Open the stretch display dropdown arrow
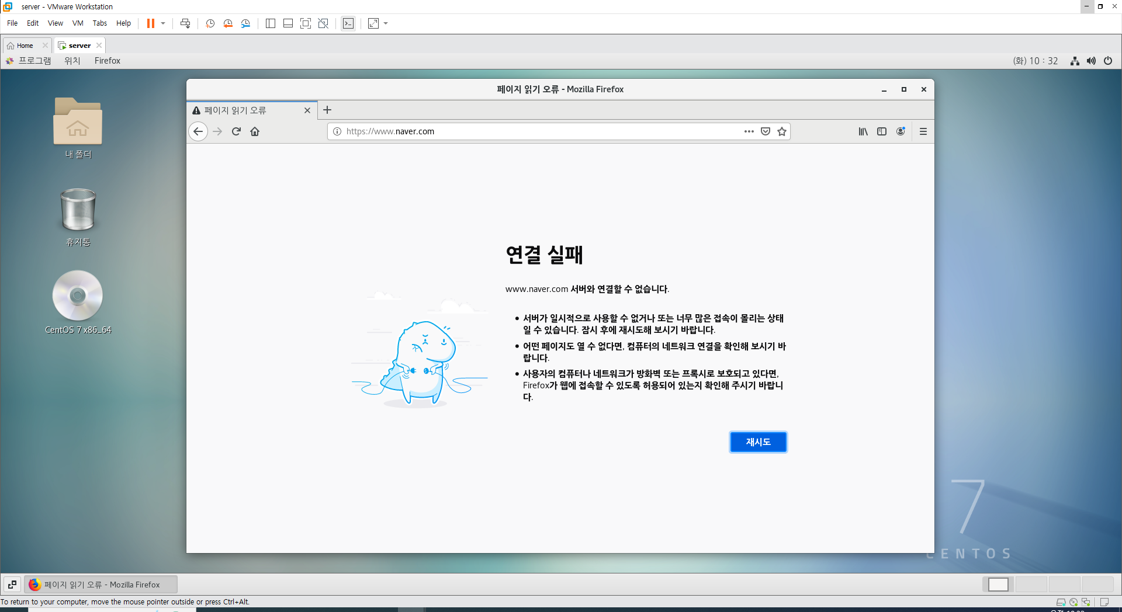 point(386,23)
